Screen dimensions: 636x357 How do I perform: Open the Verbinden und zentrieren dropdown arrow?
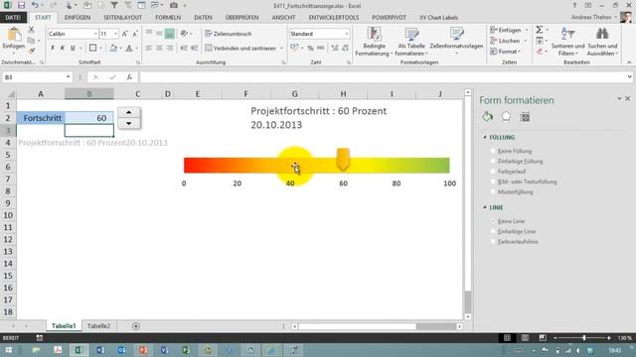click(x=281, y=49)
